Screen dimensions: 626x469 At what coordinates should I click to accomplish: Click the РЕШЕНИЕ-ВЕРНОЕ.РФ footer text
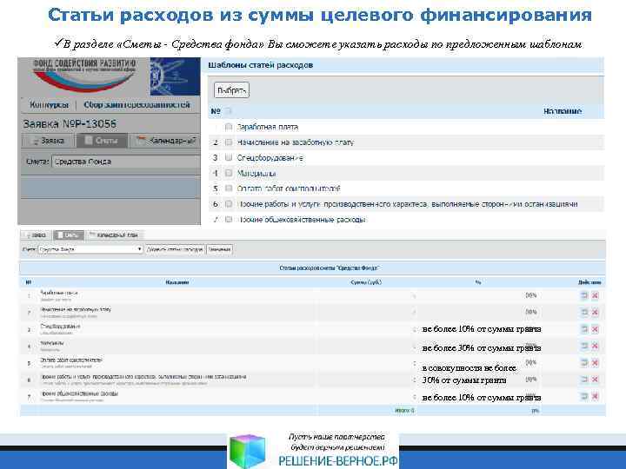338,460
